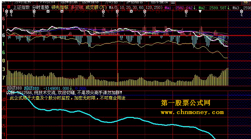Open the info marker numbered 5

(x=6, y=11)
